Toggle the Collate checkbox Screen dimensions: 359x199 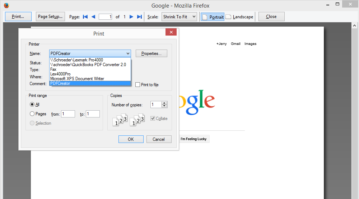[x=153, y=119]
